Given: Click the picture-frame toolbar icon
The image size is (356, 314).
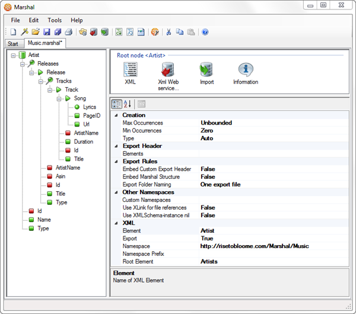Looking at the screenshot, I should [141, 32].
